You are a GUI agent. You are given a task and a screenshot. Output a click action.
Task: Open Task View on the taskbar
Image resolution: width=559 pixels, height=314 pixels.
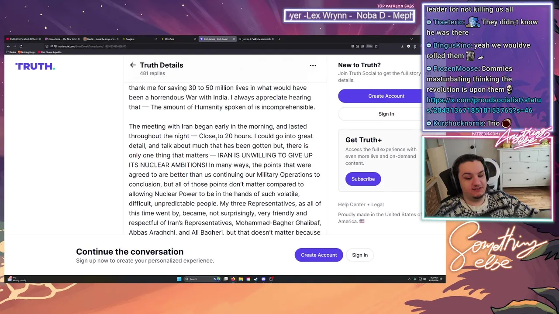click(226, 279)
